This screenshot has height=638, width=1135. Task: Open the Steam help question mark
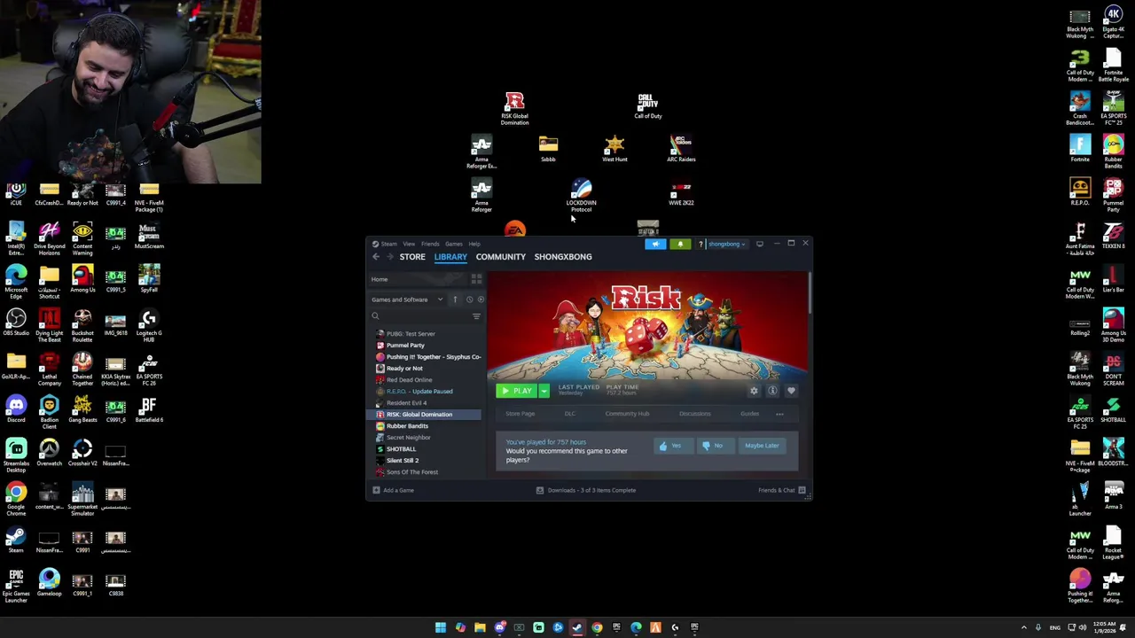tap(701, 244)
